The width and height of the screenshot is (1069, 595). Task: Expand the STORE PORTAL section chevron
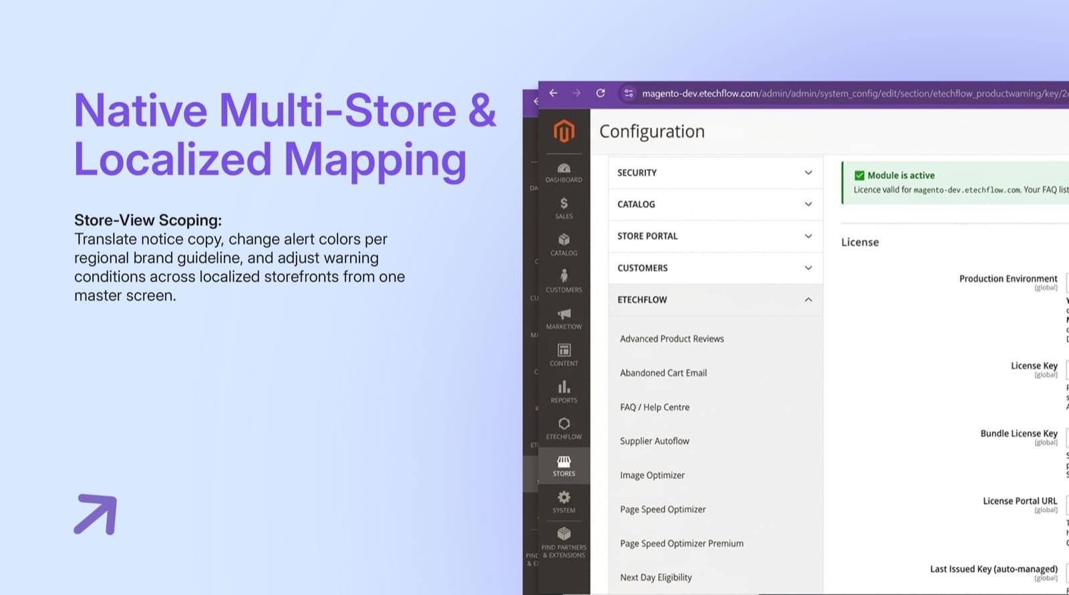tap(808, 236)
